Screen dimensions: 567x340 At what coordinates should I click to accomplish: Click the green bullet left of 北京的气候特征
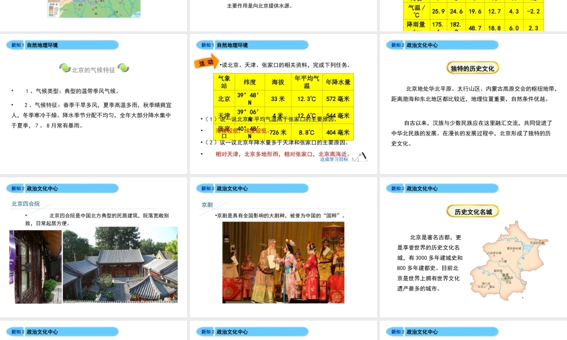[x=65, y=67]
